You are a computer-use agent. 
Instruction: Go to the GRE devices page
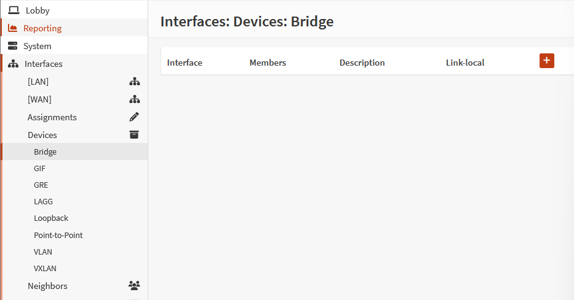pos(41,185)
